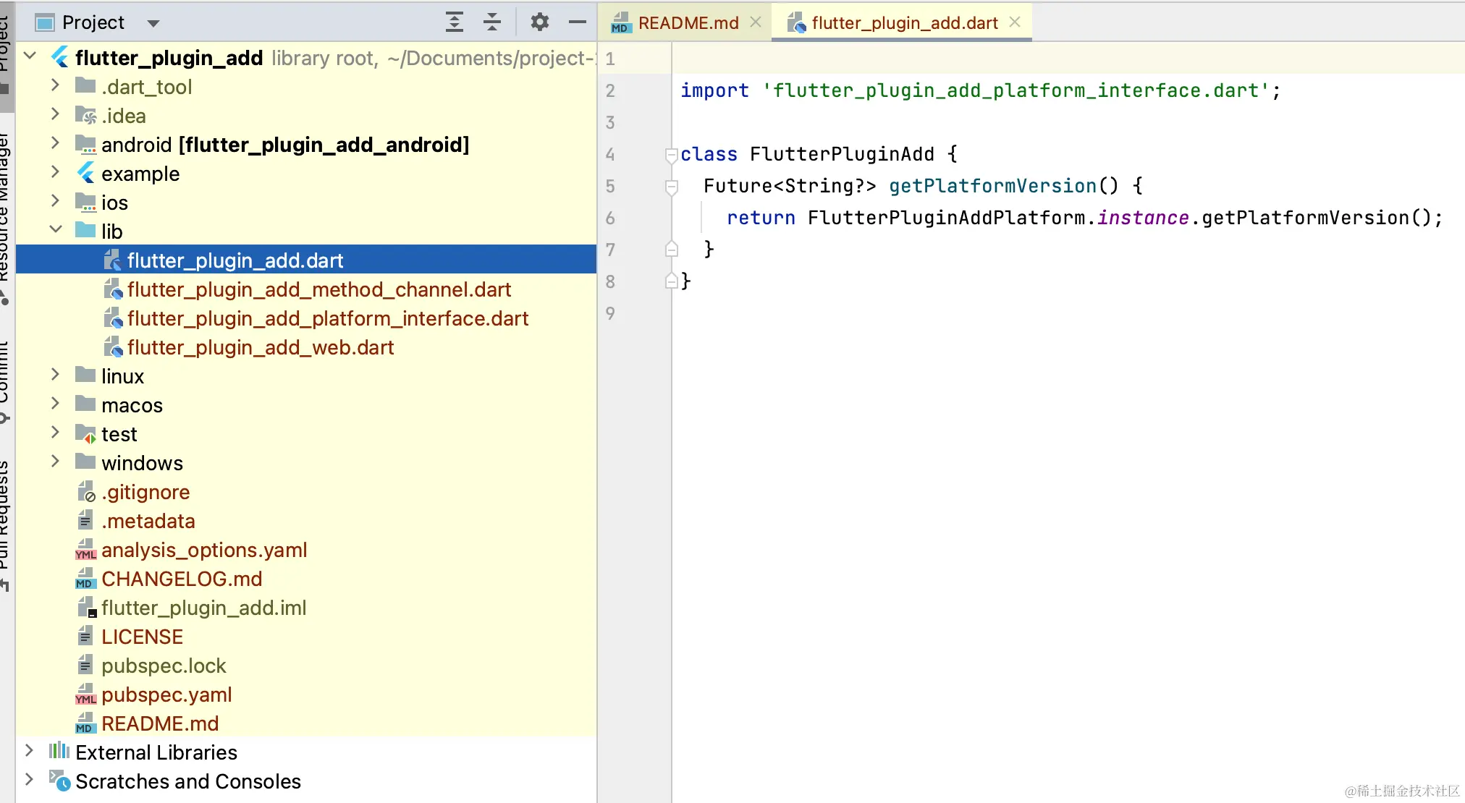Click the Expand All icon in Project toolbar

(x=454, y=22)
